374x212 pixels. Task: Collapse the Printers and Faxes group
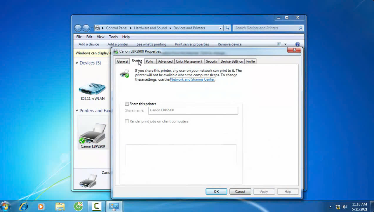click(x=77, y=111)
